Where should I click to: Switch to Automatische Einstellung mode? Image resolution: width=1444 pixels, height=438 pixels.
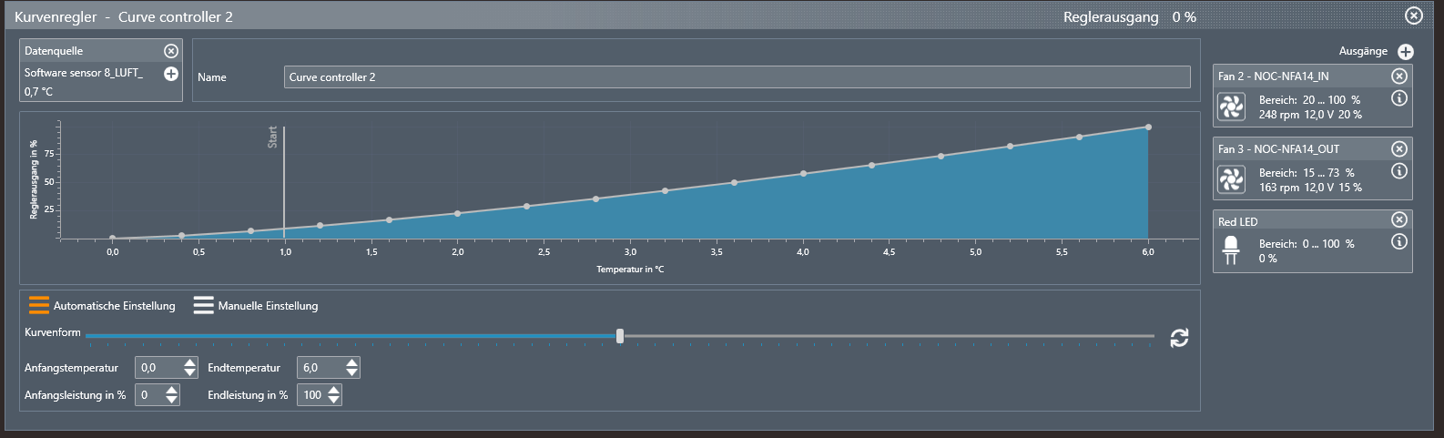click(x=102, y=306)
